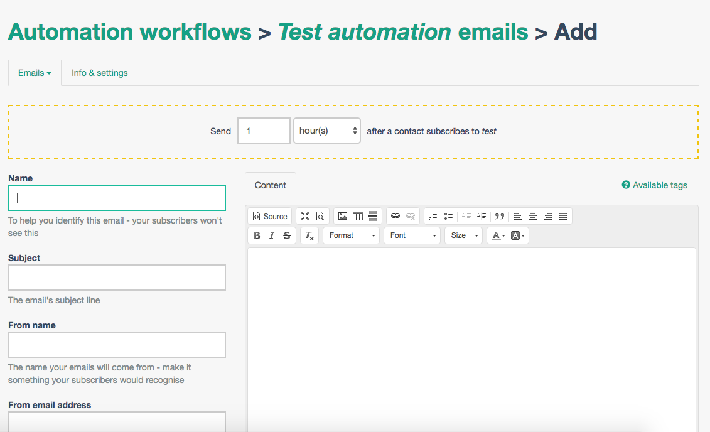Click the Source view button

270,216
